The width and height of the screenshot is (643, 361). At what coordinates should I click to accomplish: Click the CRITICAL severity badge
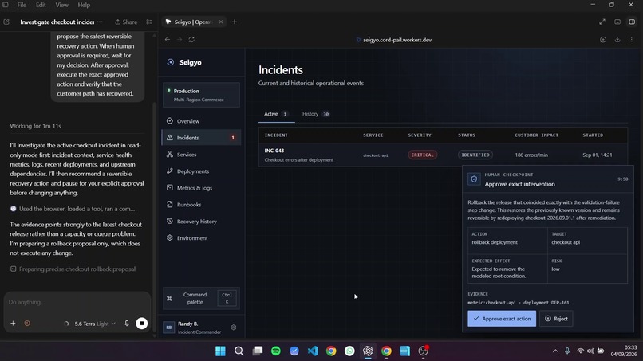[422, 155]
